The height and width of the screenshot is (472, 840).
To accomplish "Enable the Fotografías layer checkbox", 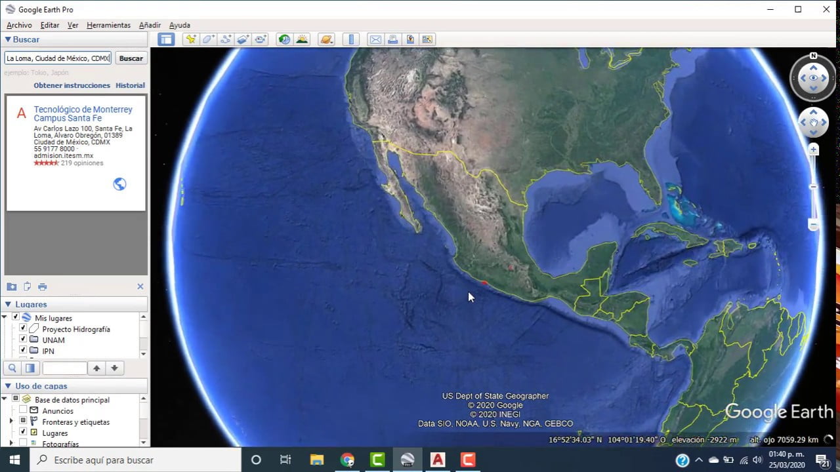I will tap(23, 444).
